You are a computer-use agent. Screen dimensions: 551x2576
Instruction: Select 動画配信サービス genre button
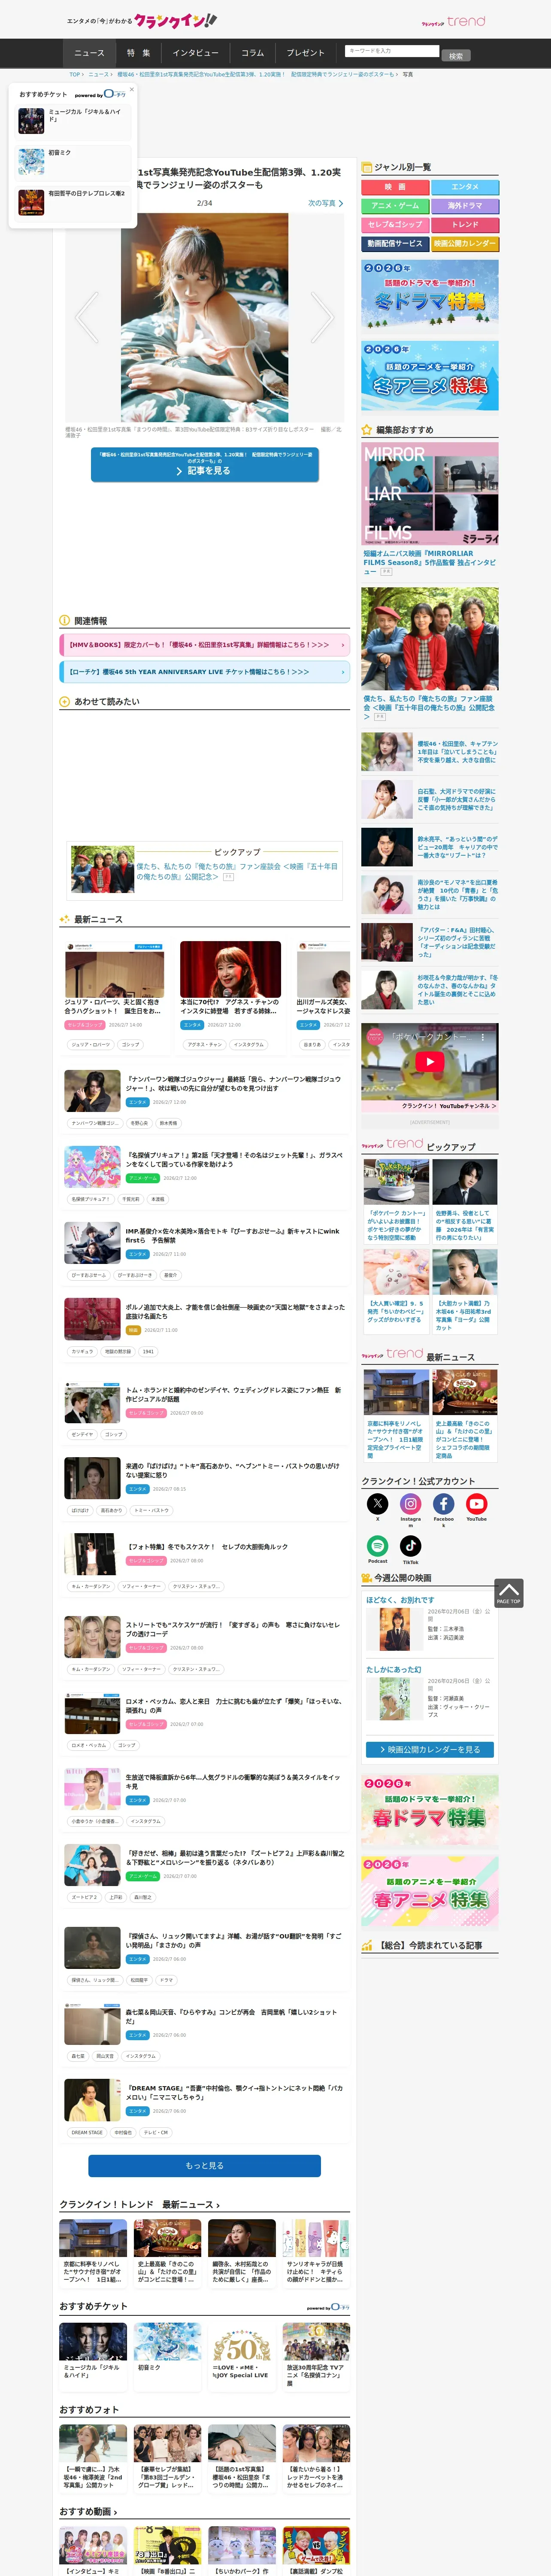(395, 244)
